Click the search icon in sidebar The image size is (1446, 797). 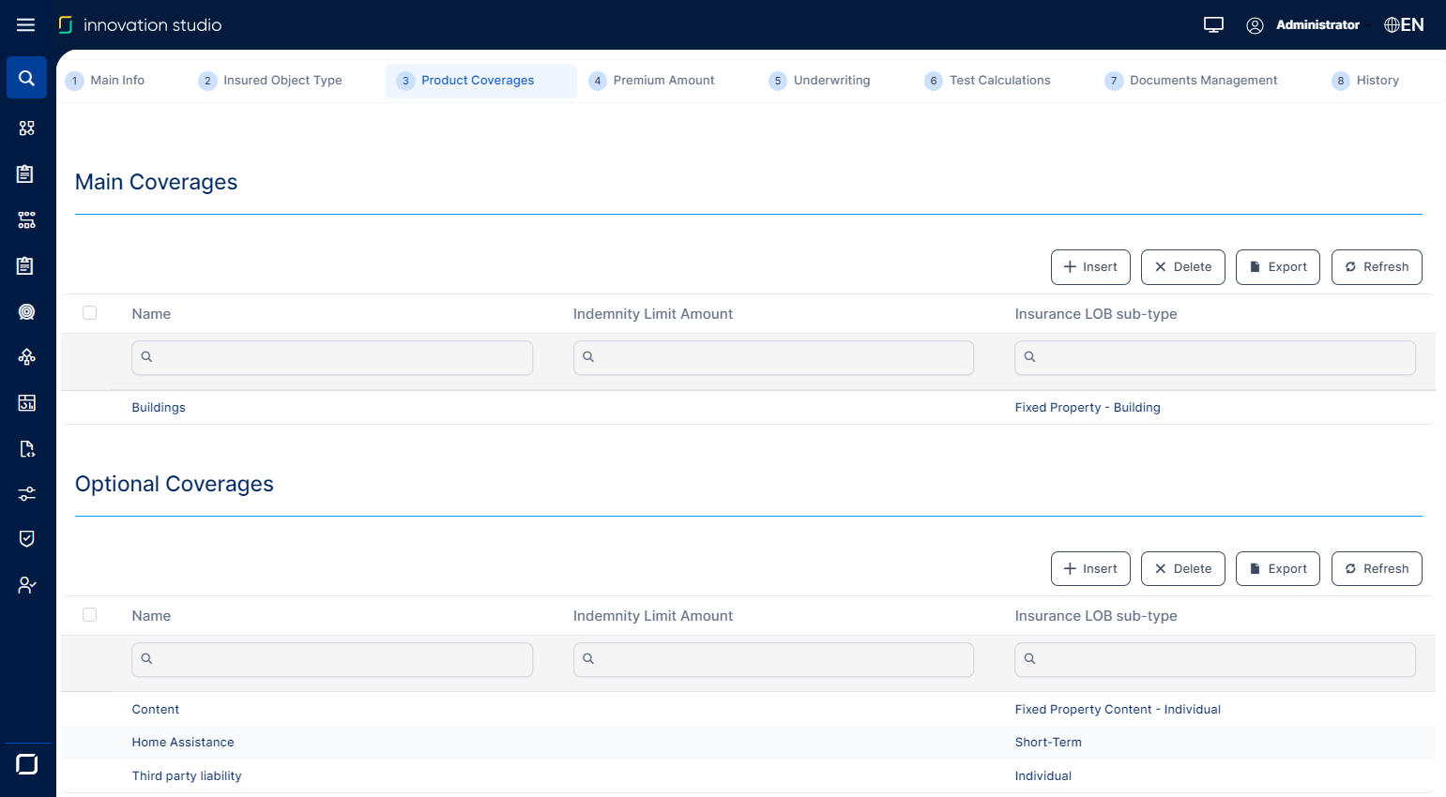(27, 78)
